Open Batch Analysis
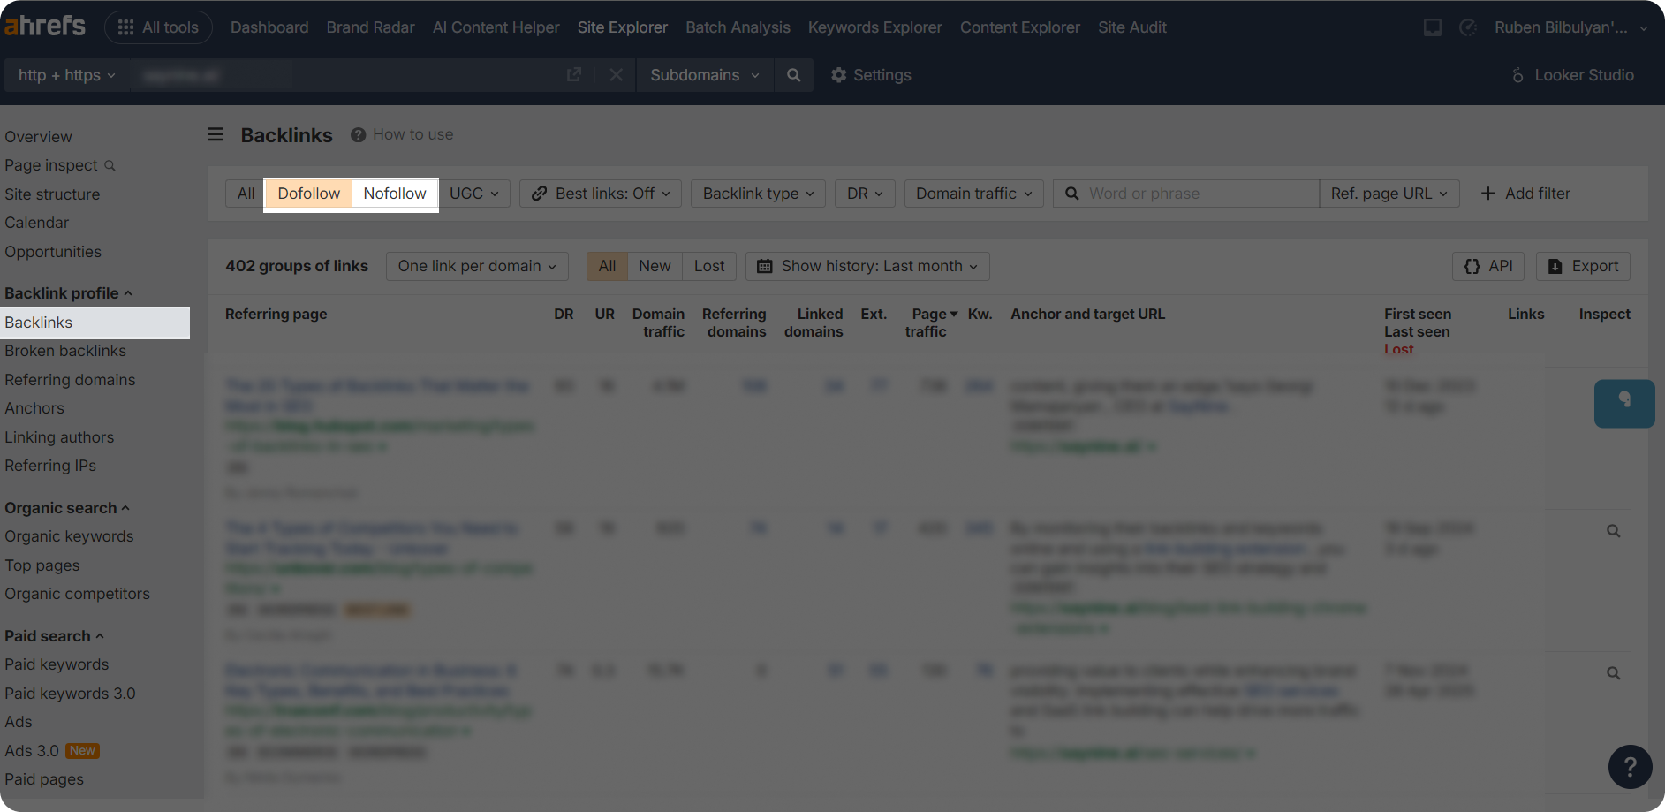 coord(738,27)
